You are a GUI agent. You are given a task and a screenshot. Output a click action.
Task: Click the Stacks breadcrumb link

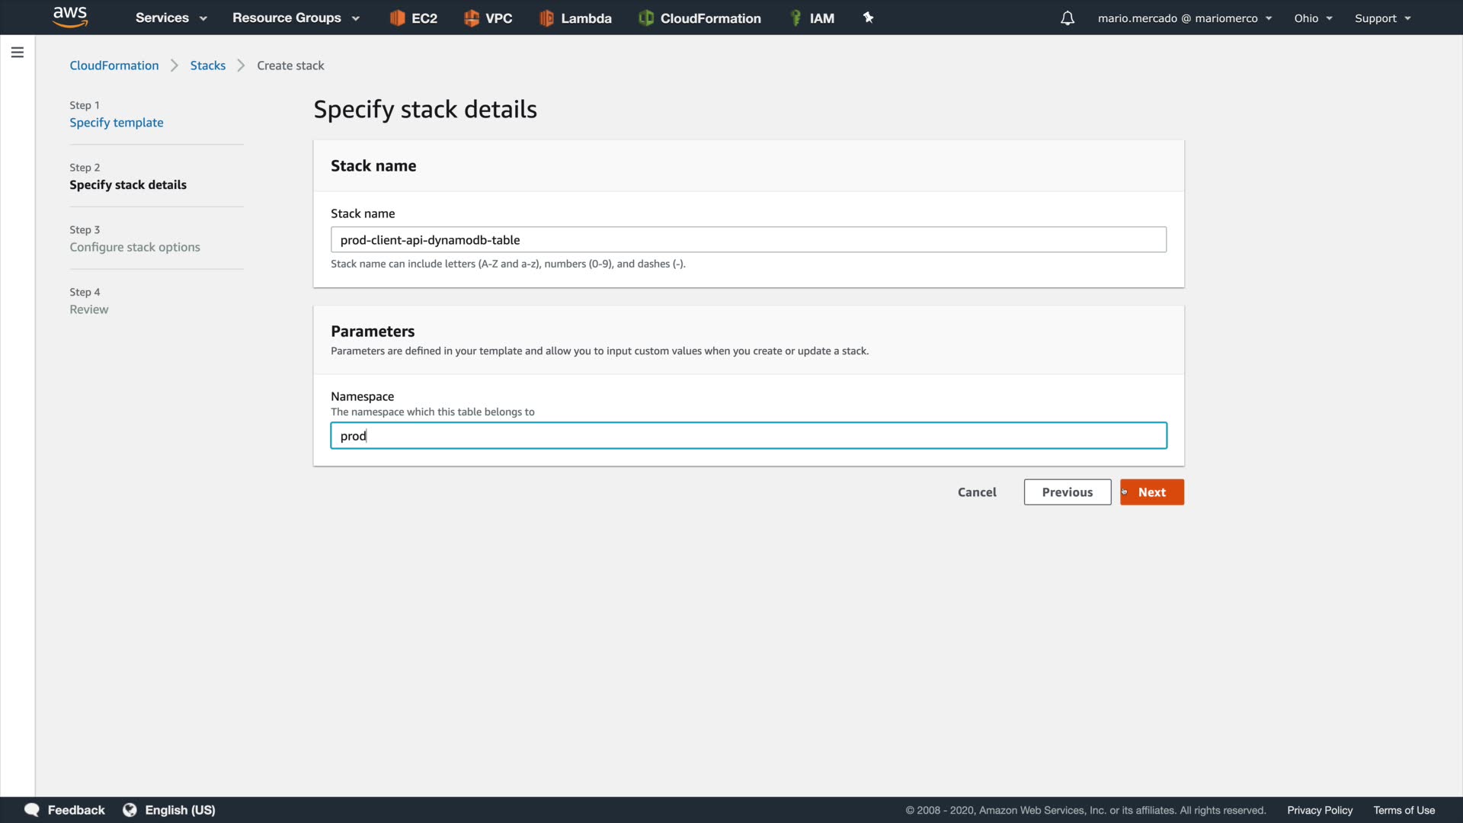[x=207, y=66]
